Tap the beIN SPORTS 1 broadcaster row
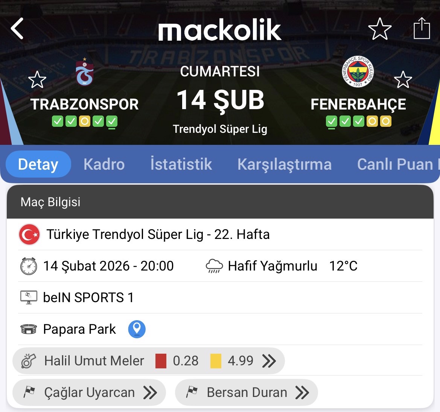The image size is (440, 412). tap(88, 298)
